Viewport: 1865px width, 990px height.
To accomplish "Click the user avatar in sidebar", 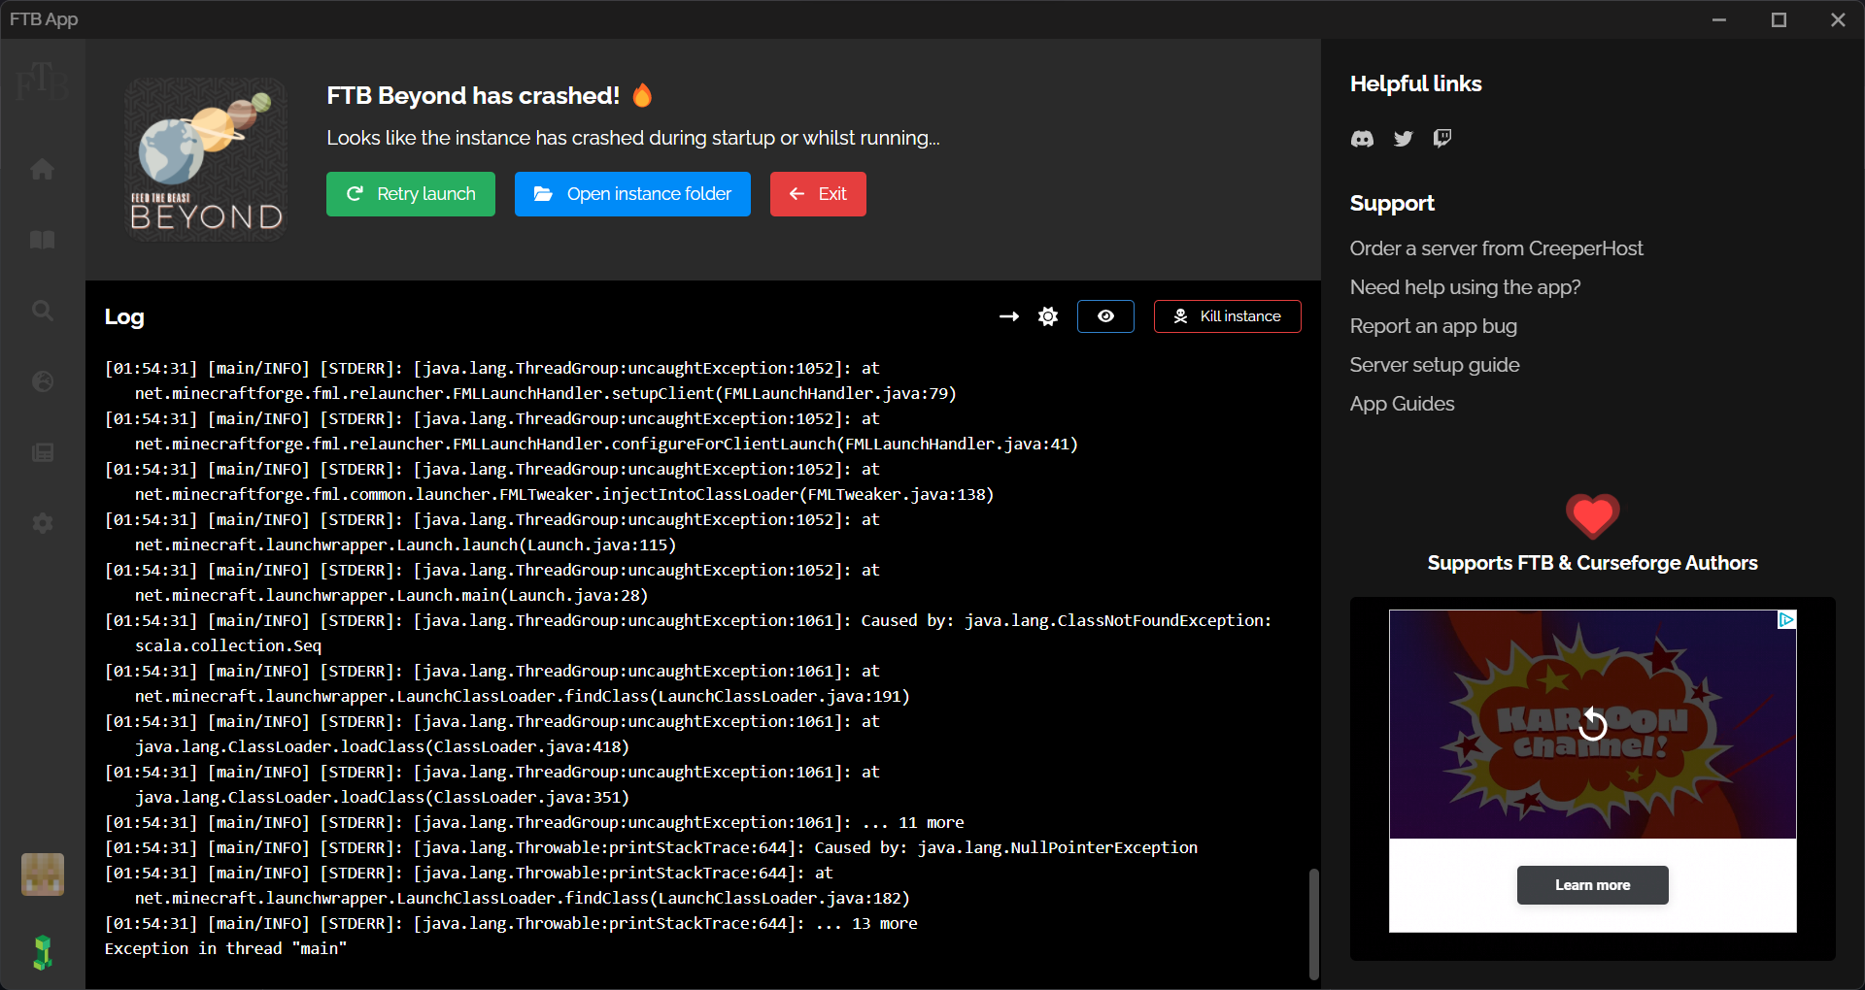I will pyautogui.click(x=43, y=874).
